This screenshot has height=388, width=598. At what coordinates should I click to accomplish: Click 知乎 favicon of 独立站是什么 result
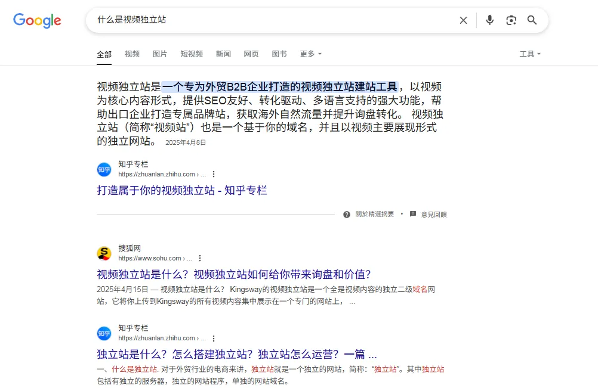click(x=104, y=334)
